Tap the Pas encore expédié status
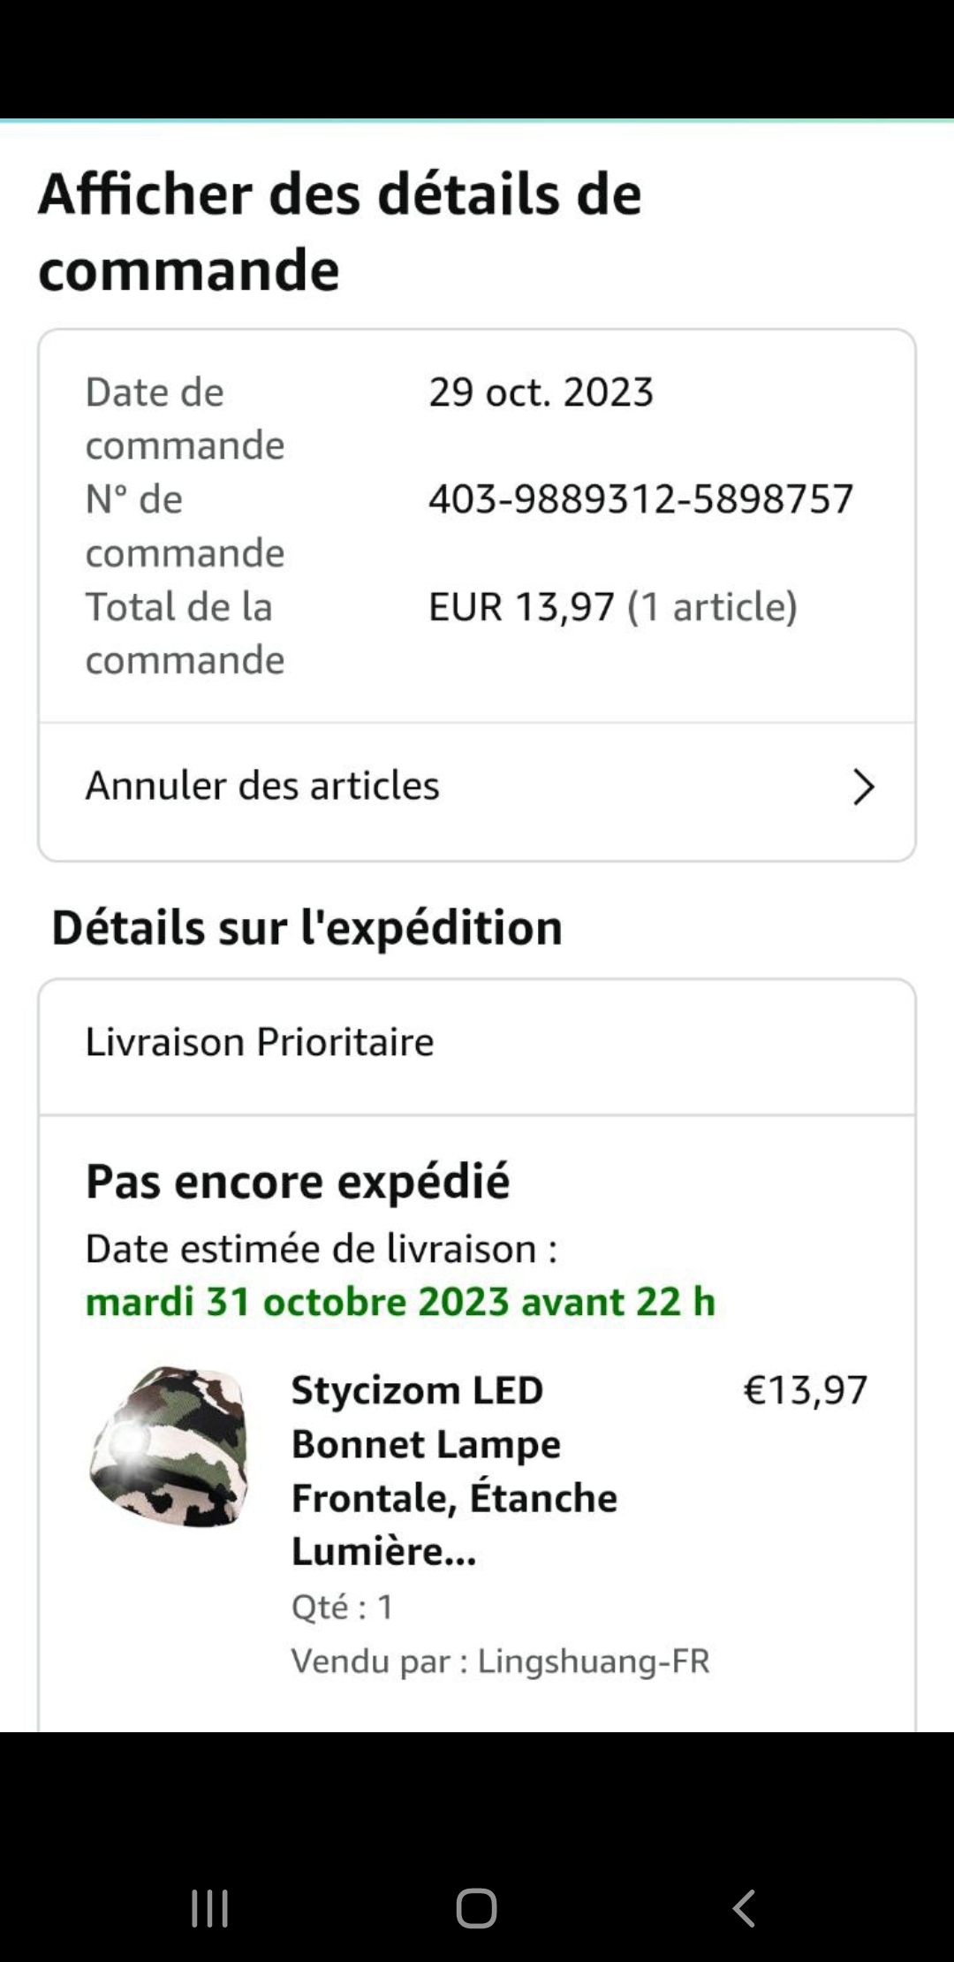 tap(298, 1182)
